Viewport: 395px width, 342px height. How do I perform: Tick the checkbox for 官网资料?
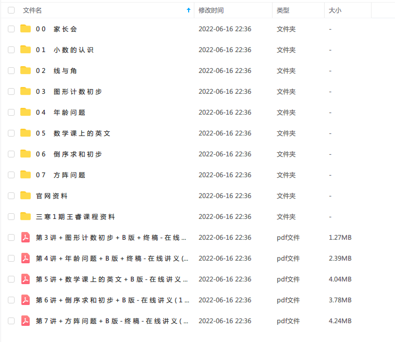[11, 196]
